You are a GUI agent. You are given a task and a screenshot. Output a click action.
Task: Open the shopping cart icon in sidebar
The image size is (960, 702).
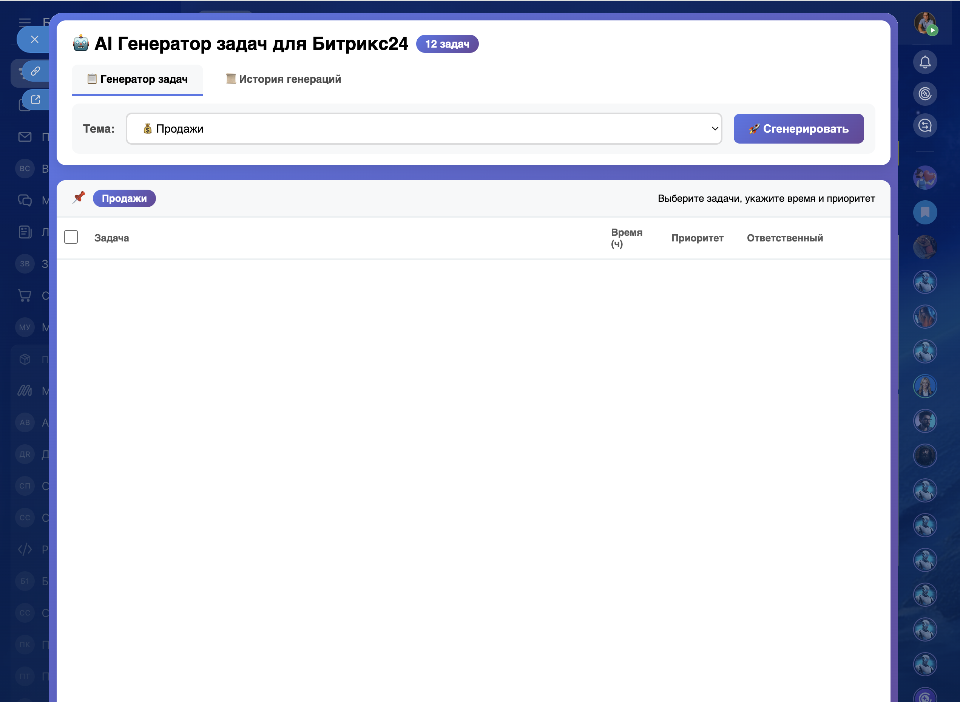point(25,295)
